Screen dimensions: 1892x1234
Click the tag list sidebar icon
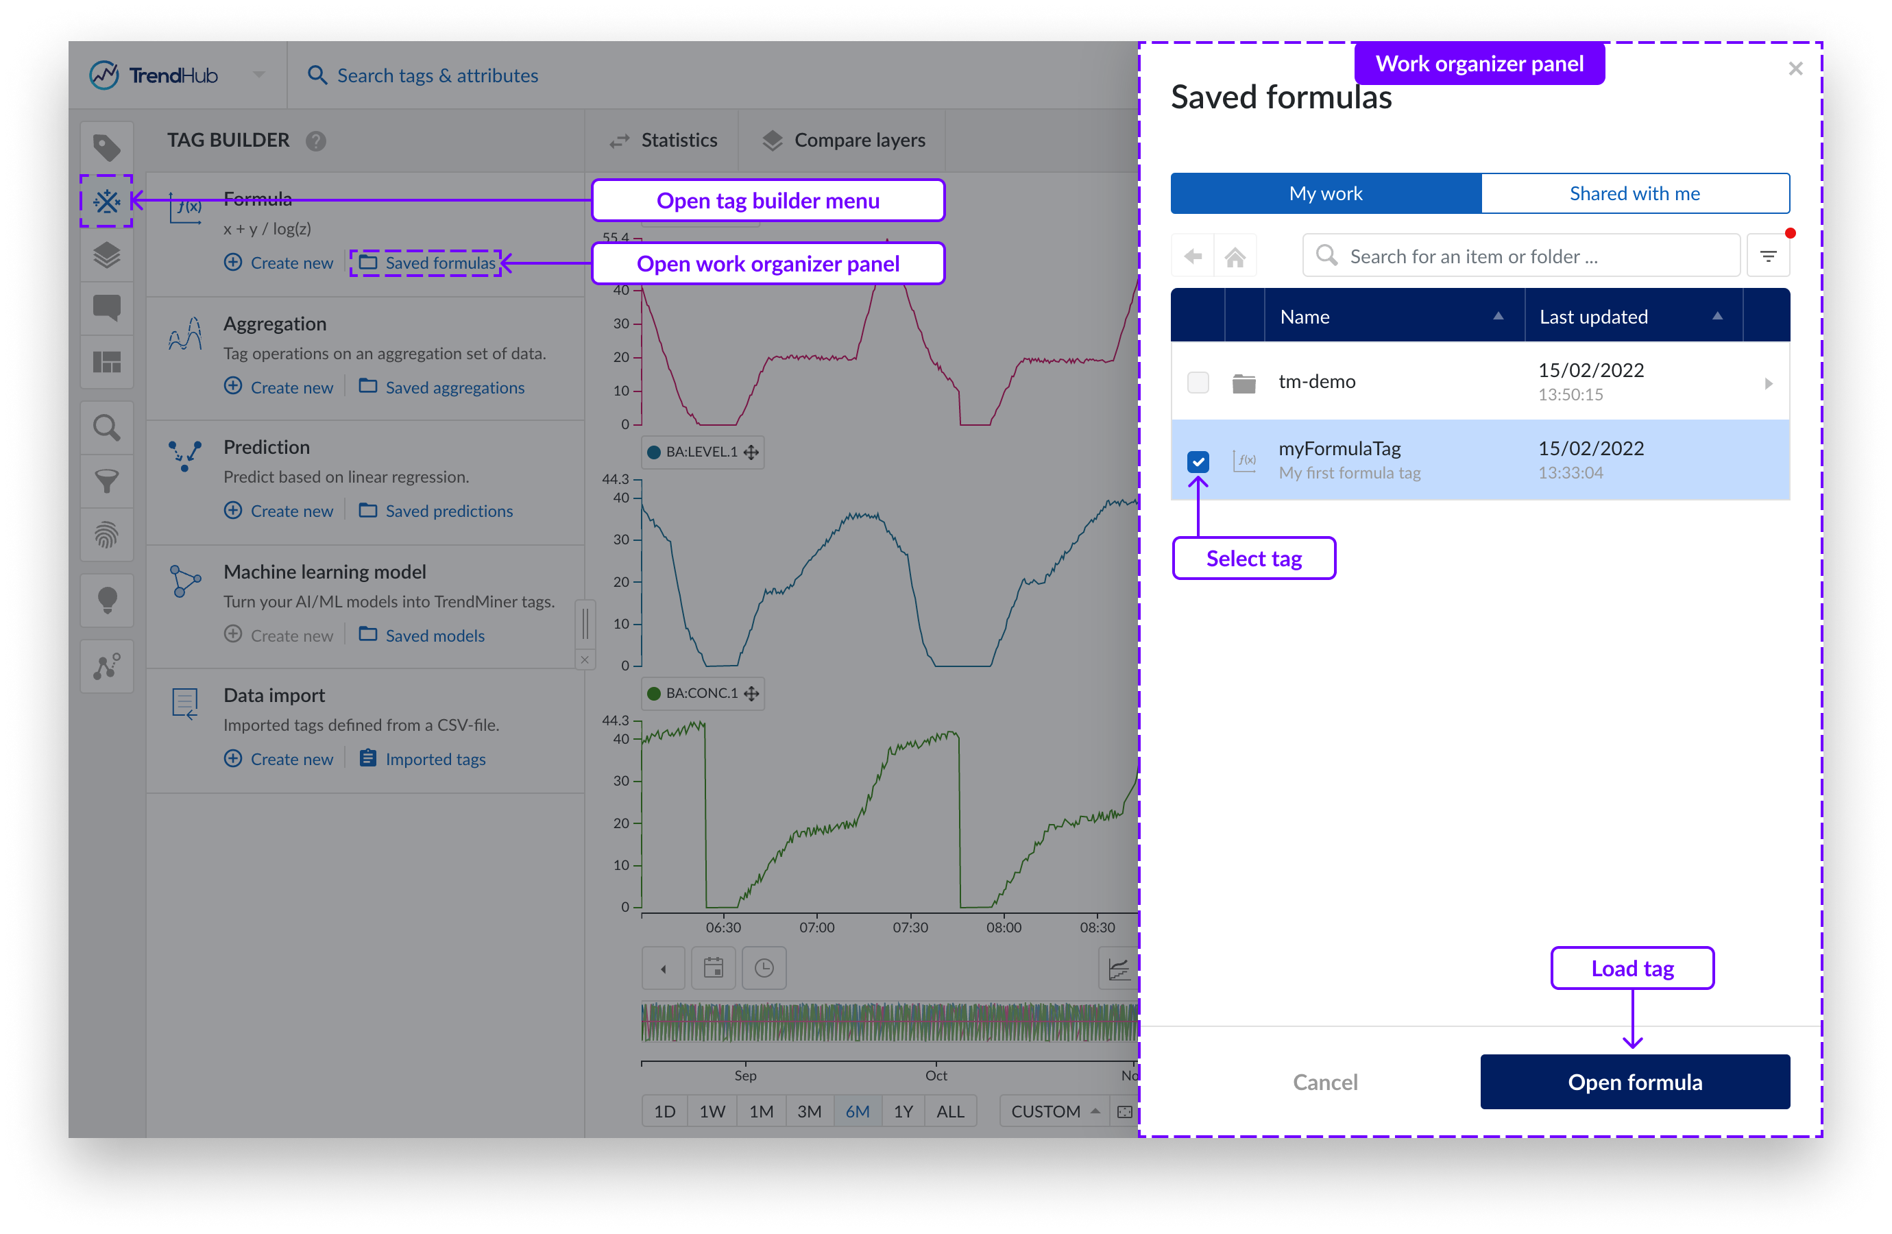106,148
